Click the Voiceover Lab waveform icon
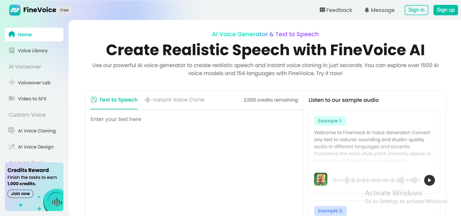Screen dimensions: 461x216 tap(11, 82)
